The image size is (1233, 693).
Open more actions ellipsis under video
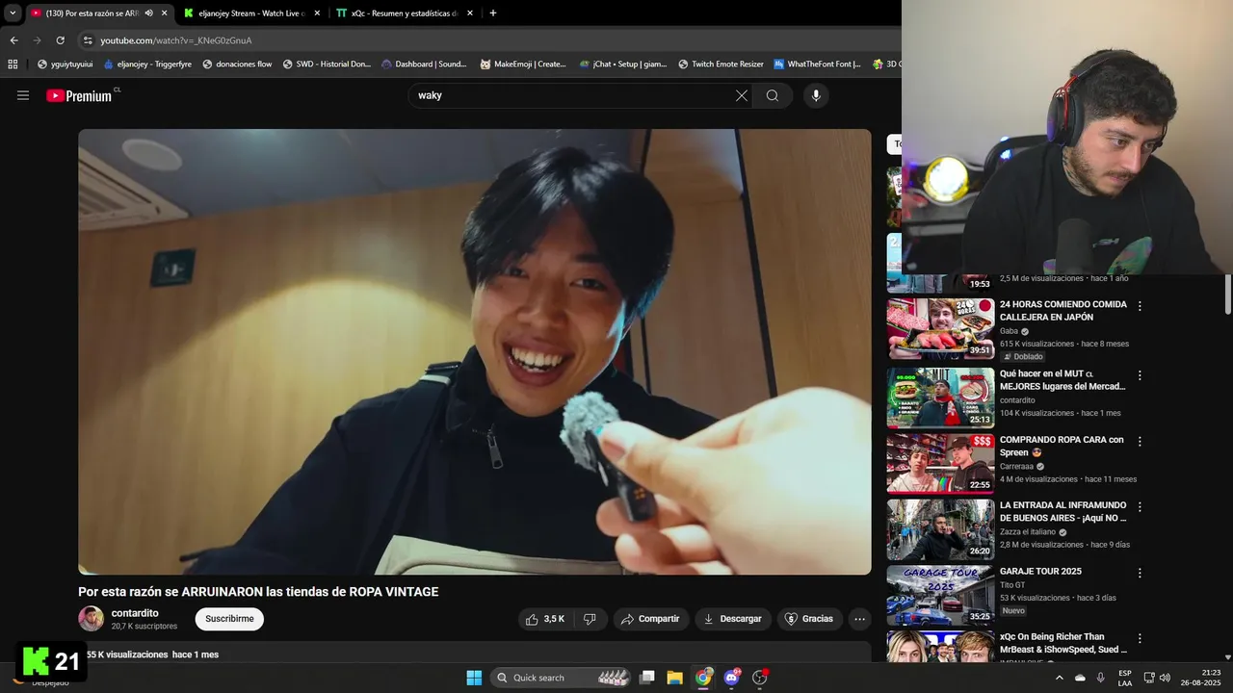pyautogui.click(x=860, y=619)
